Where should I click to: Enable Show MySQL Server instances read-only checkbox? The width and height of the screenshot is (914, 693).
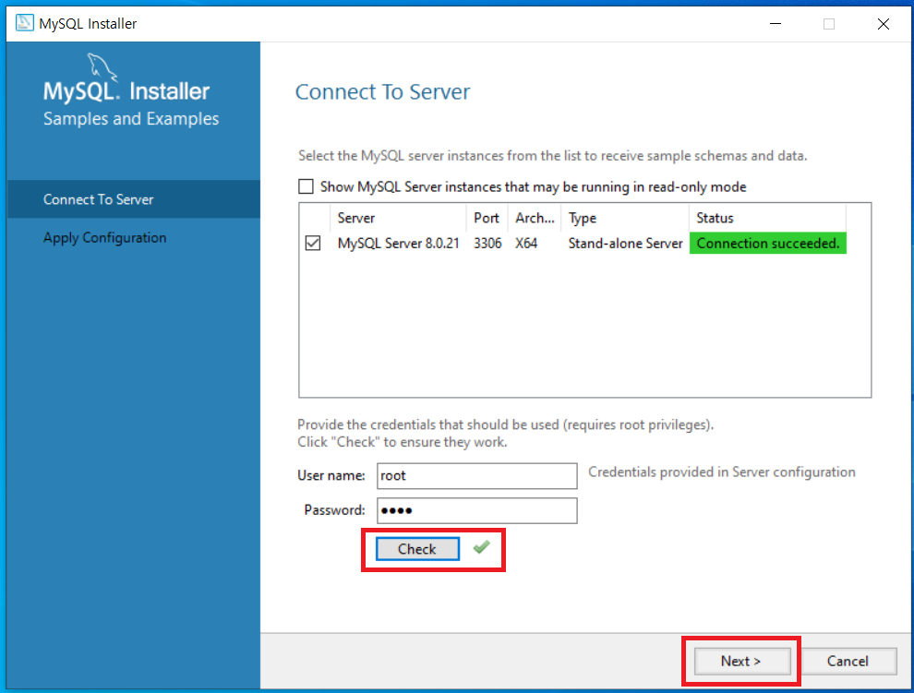306,186
